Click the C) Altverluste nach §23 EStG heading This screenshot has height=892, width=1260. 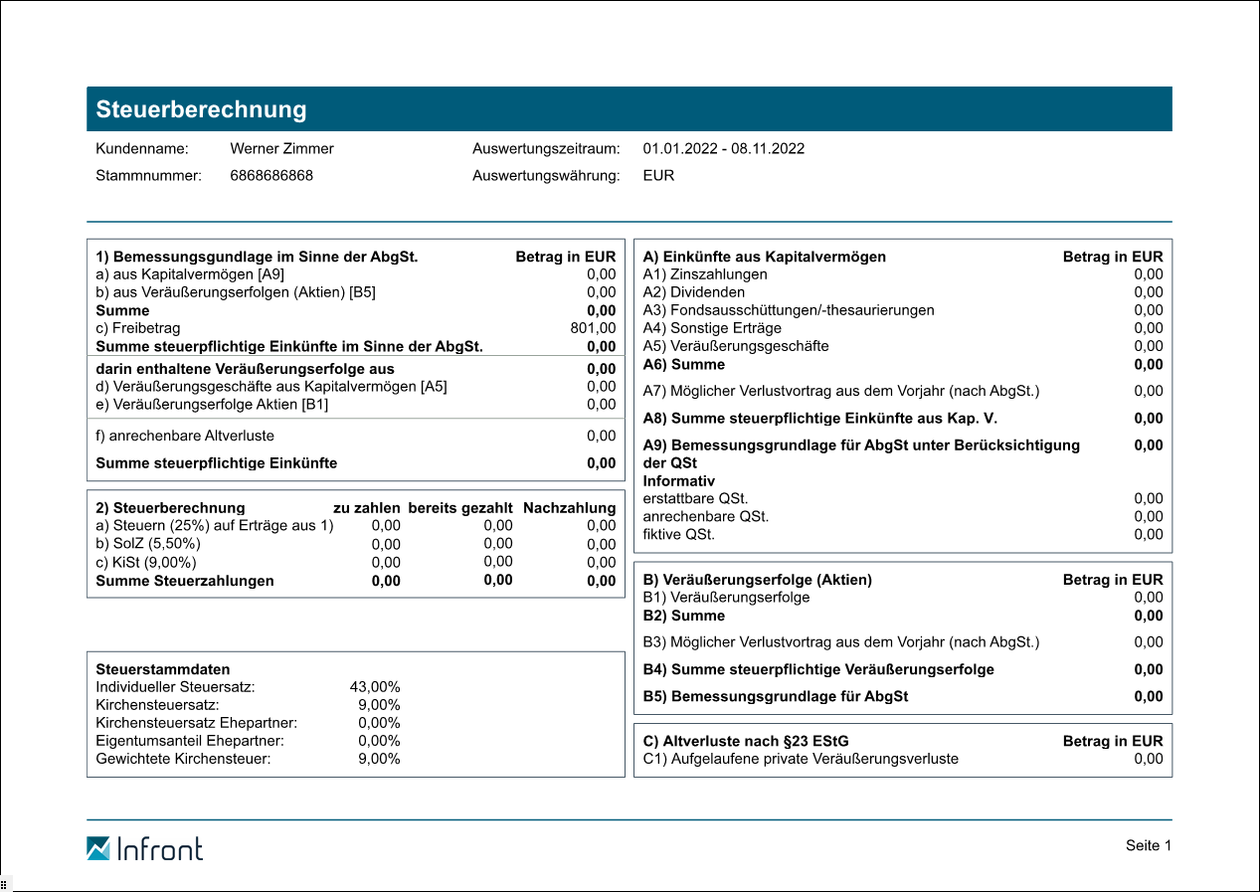[746, 741]
